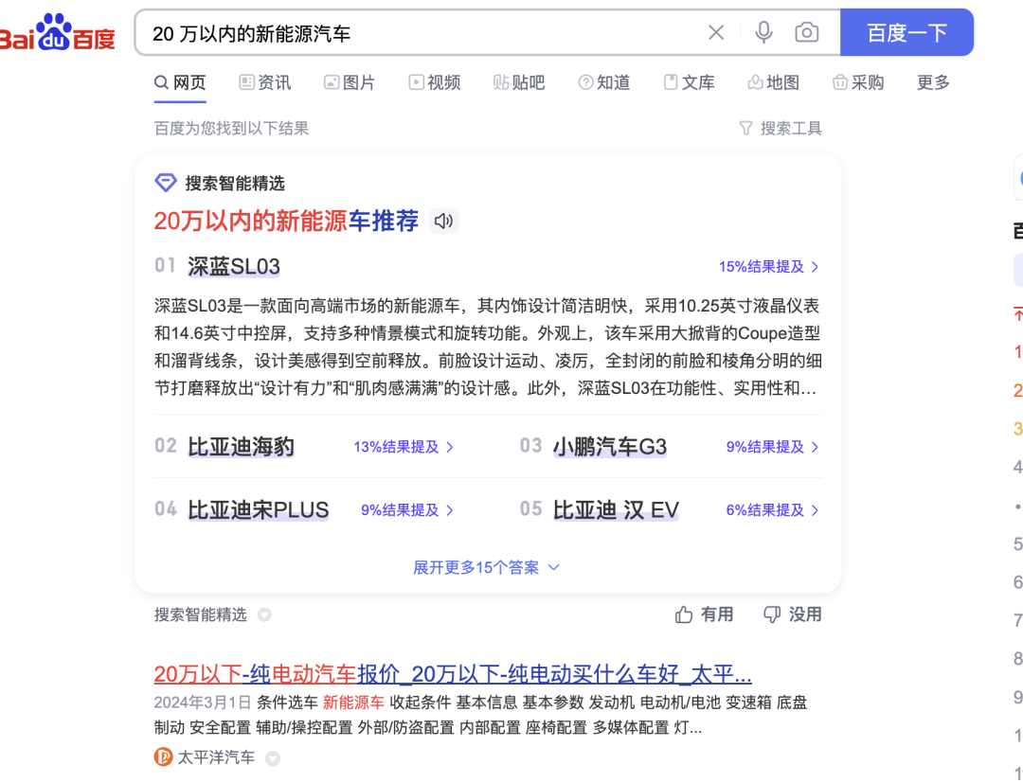Open dropdown next to 太平洋汽车

tap(273, 758)
